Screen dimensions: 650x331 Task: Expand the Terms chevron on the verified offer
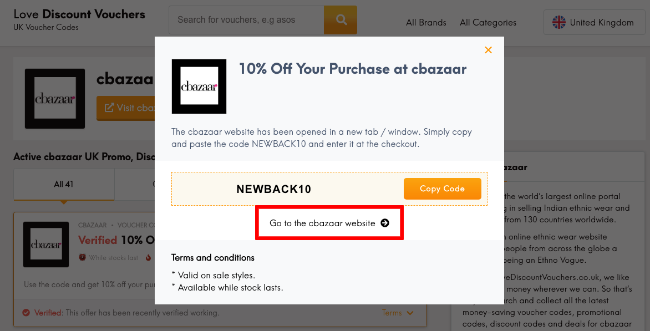(x=410, y=312)
